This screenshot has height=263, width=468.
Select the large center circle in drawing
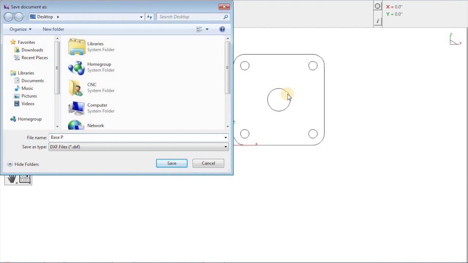coord(279,100)
